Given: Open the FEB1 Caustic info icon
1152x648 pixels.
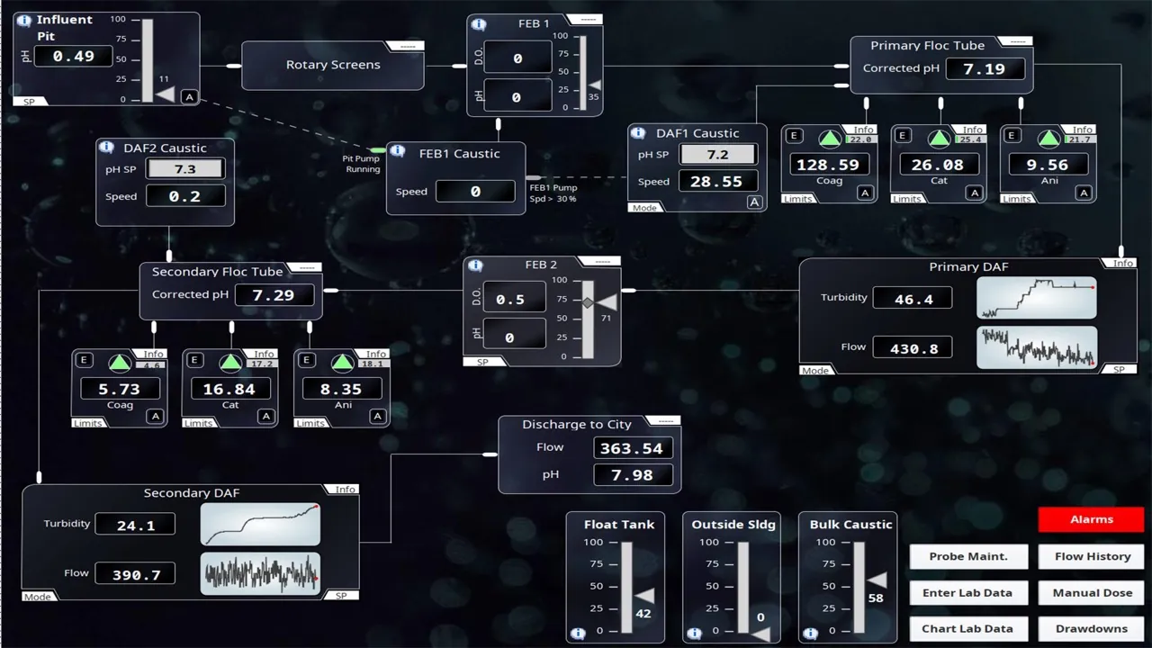Looking at the screenshot, I should pyautogui.click(x=397, y=151).
